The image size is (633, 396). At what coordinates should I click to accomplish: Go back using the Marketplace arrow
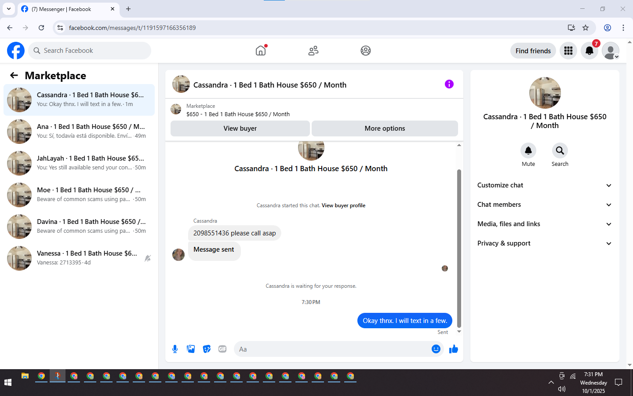14,75
